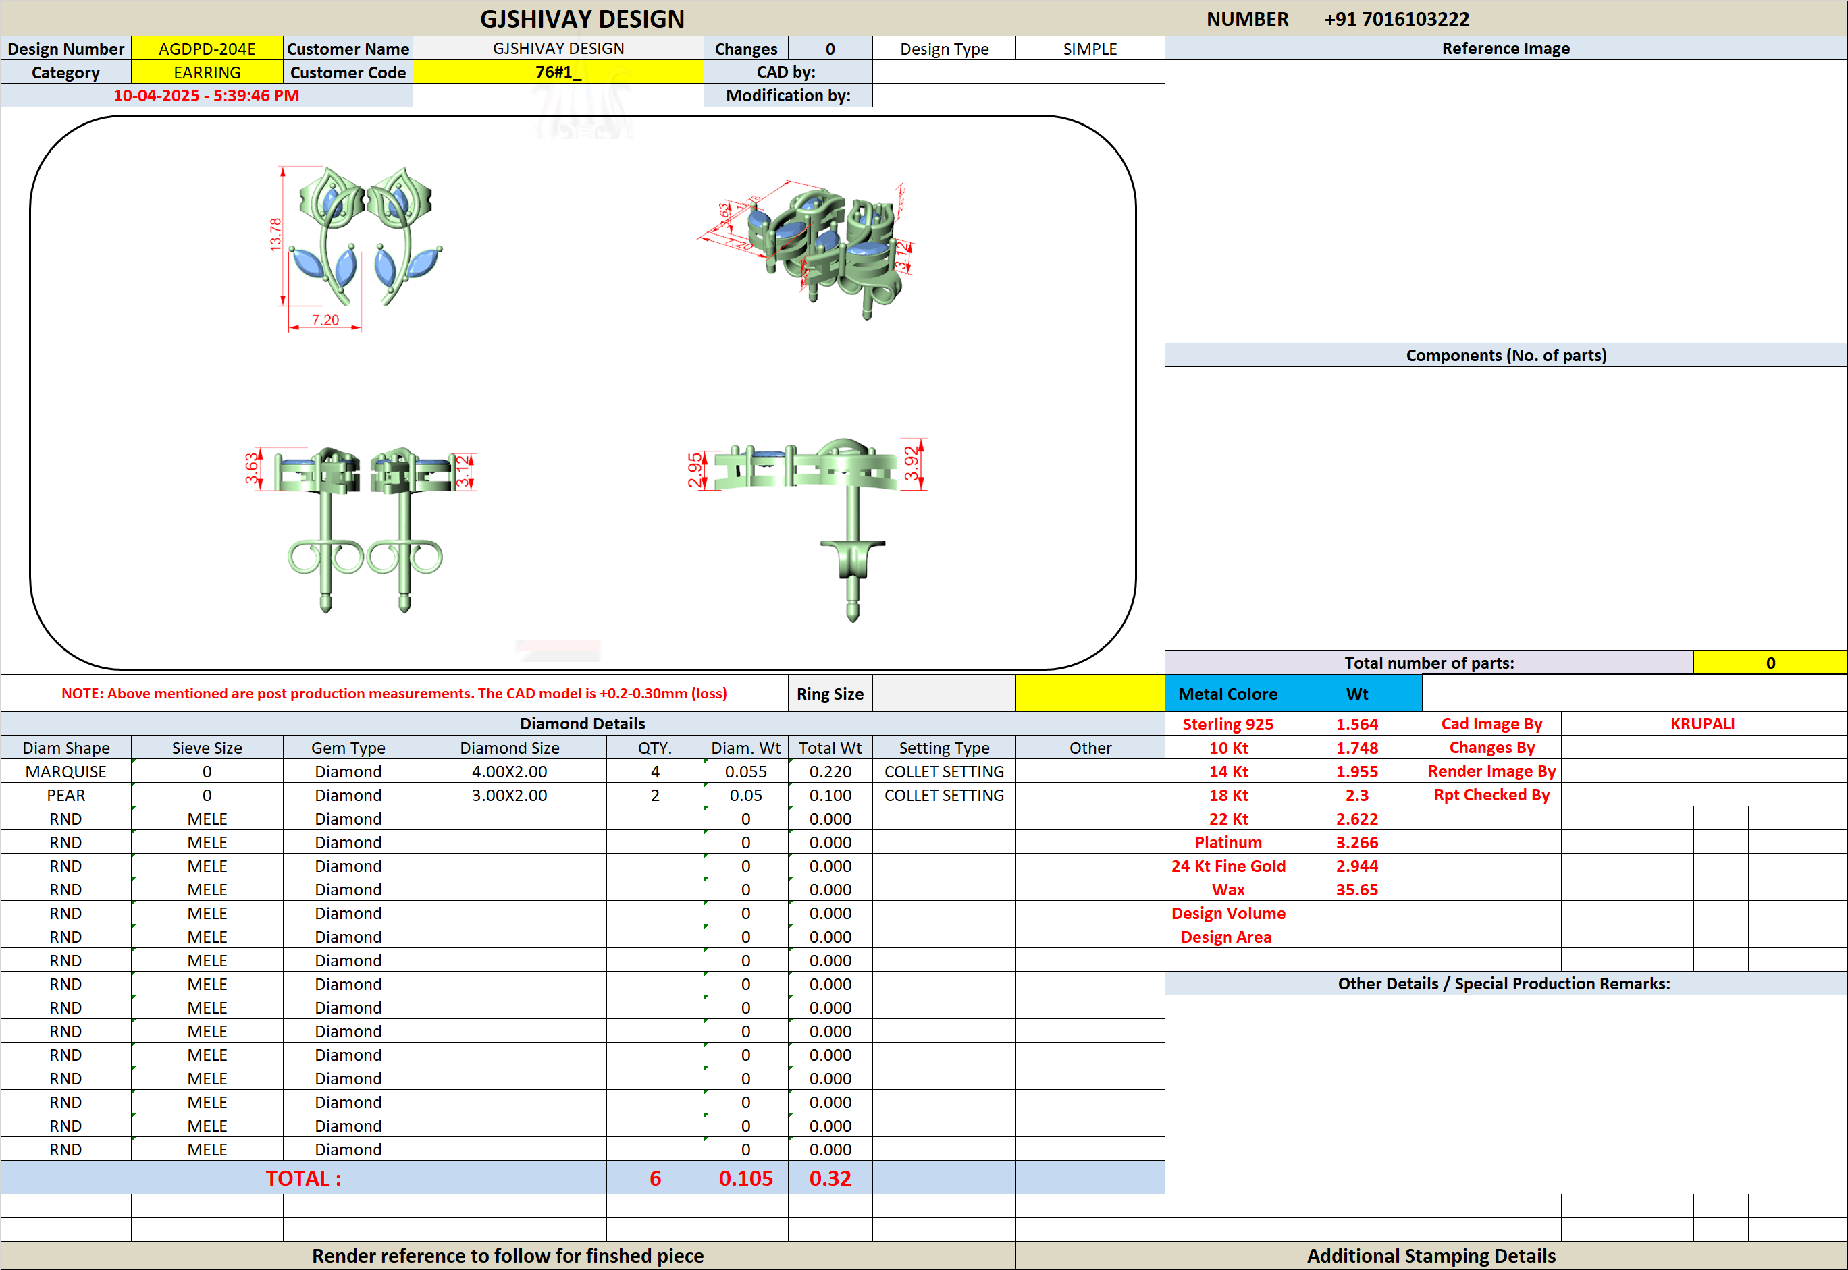Select the design number AGDPD-204E cell
Image resolution: width=1848 pixels, height=1270 pixels.
coord(207,49)
